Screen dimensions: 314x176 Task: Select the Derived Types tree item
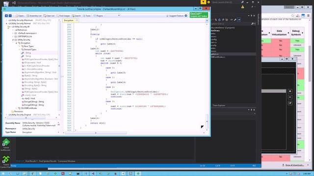(x=30, y=49)
